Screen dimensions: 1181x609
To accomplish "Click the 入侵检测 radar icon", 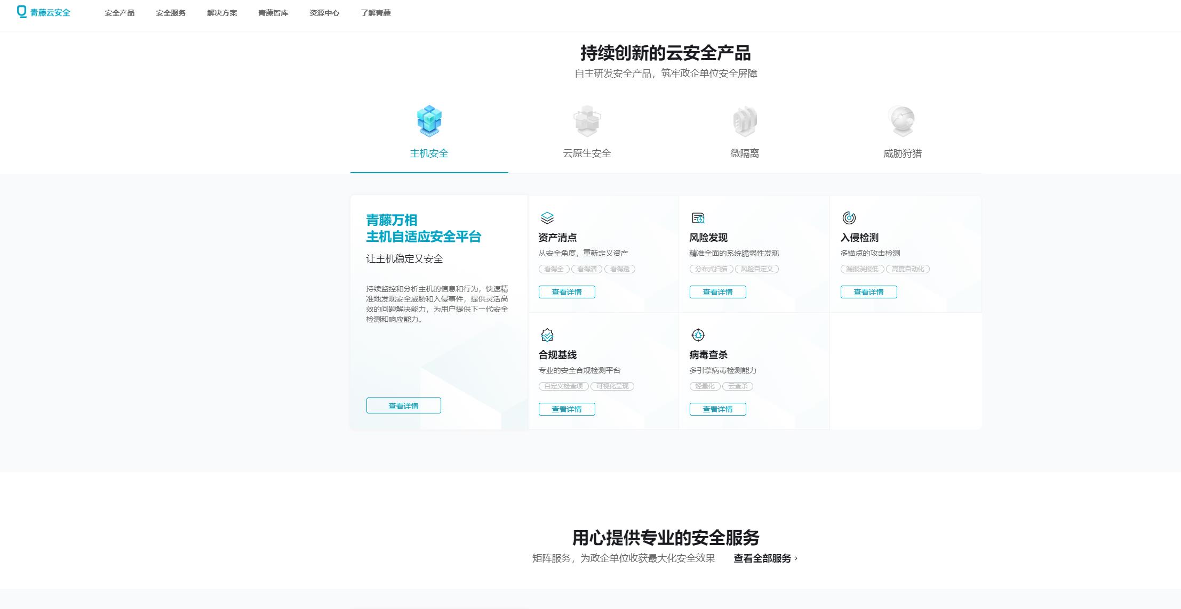I will [849, 218].
